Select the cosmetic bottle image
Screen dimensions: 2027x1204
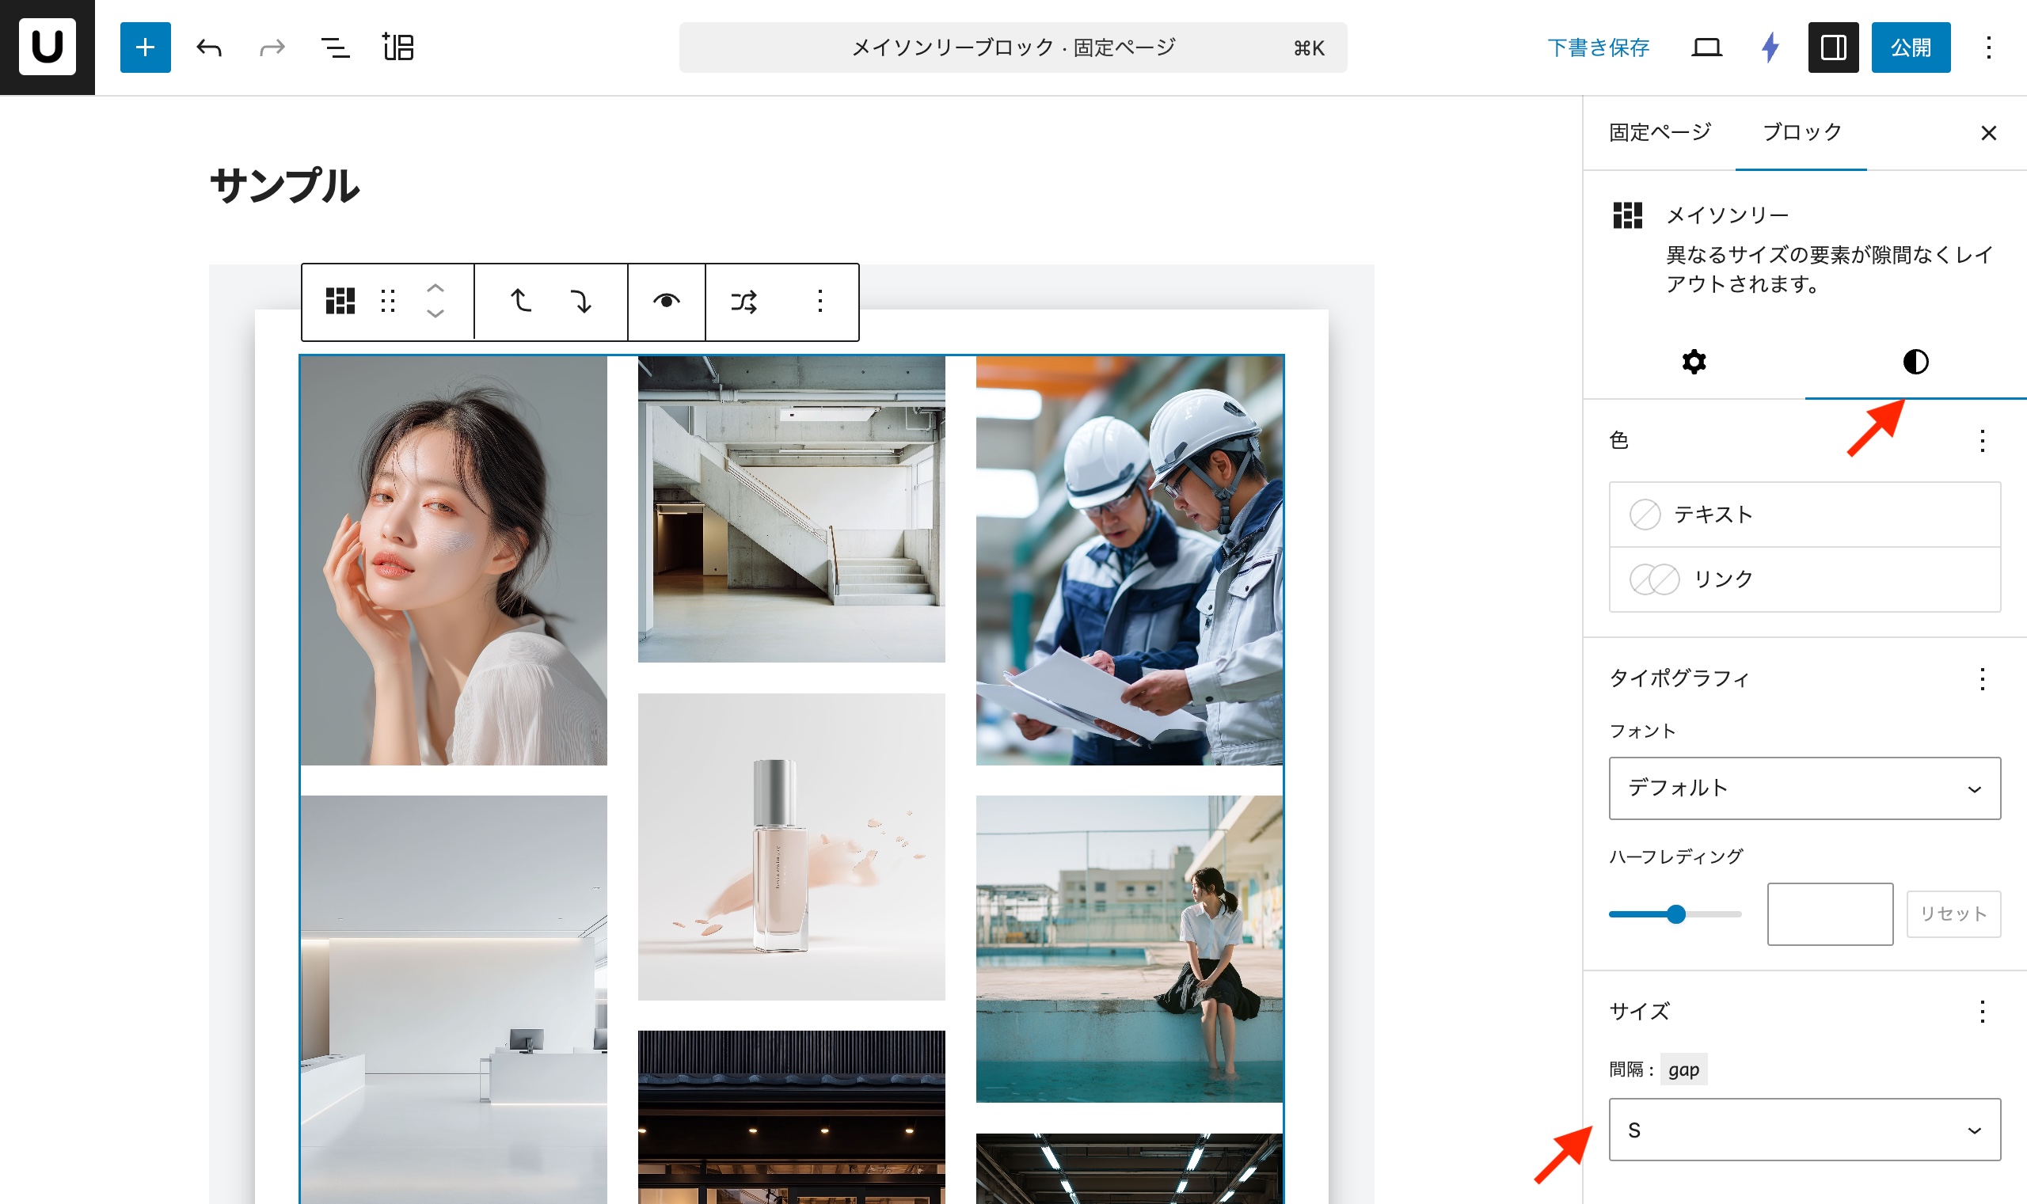tap(791, 846)
